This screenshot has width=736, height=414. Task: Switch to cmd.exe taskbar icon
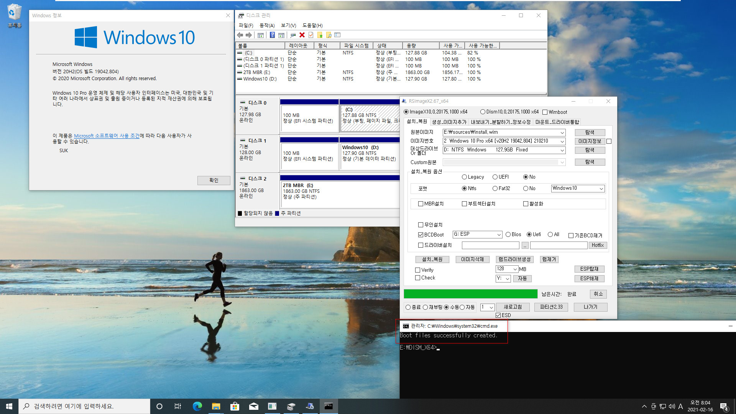pyautogui.click(x=329, y=406)
